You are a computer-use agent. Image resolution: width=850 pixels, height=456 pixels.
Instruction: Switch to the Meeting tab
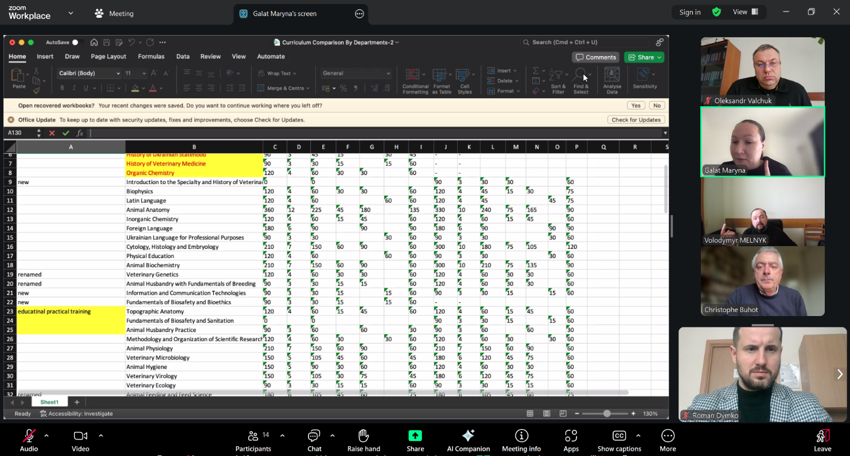click(114, 13)
